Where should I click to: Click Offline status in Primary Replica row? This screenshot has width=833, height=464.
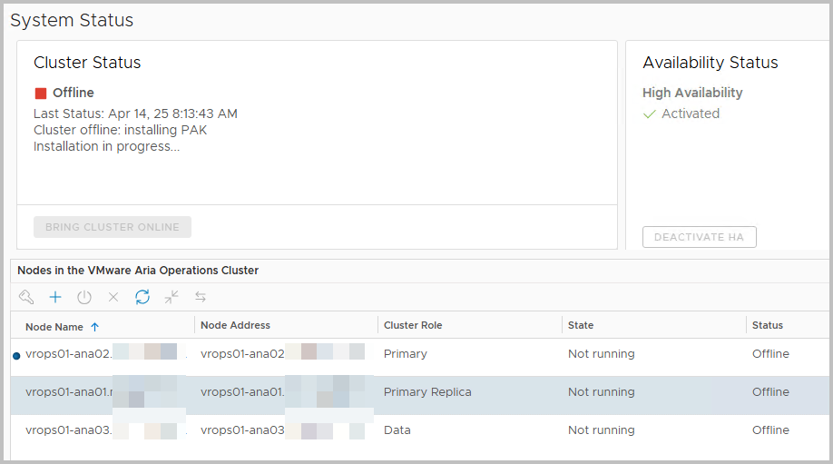click(x=770, y=392)
